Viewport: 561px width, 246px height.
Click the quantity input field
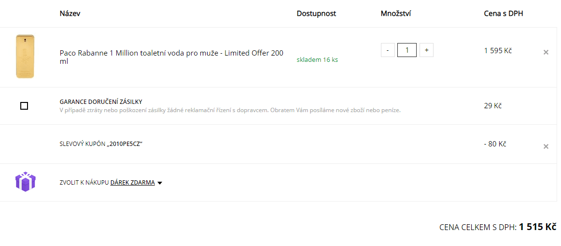407,50
